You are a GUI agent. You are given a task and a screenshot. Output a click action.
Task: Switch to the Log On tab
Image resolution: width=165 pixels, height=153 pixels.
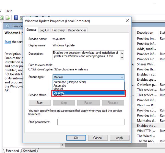point(44,30)
